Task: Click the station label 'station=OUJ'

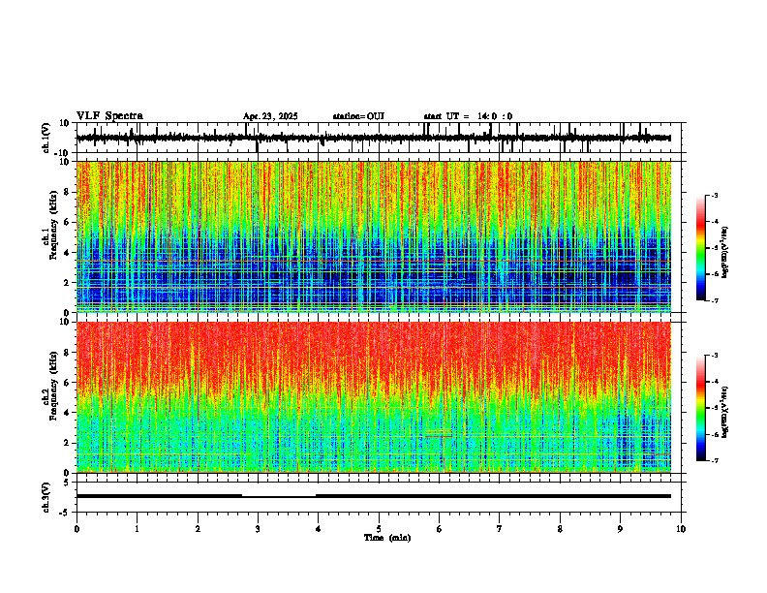Action: [x=358, y=116]
